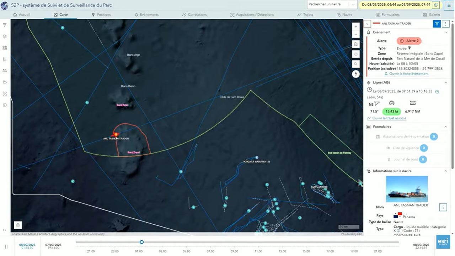Click the ANL TASMAN TRADER ship thumbnail
Image resolution: width=455 pixels, height=256 pixels.
click(x=407, y=188)
